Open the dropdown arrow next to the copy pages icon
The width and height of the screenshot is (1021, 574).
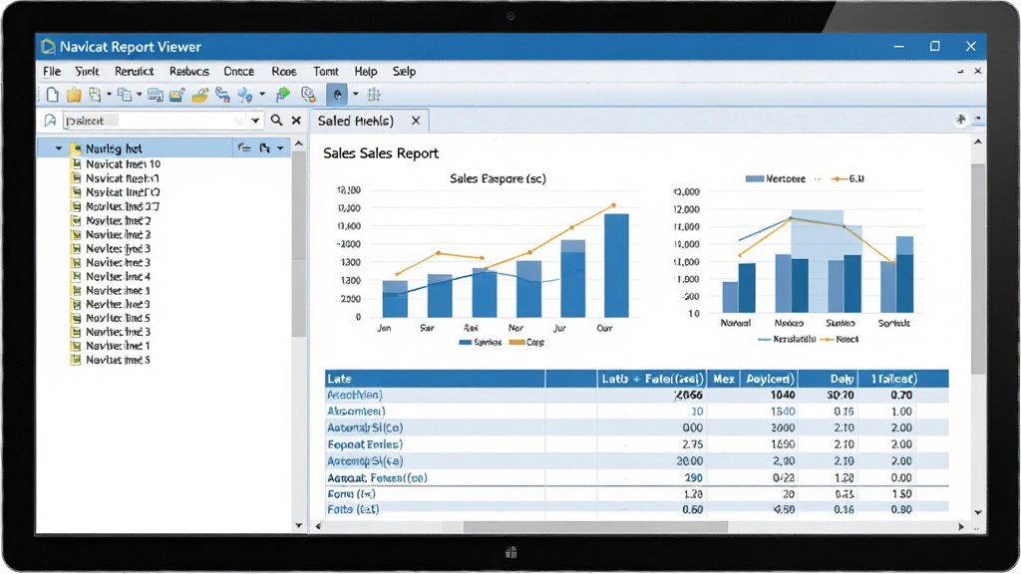click(139, 95)
